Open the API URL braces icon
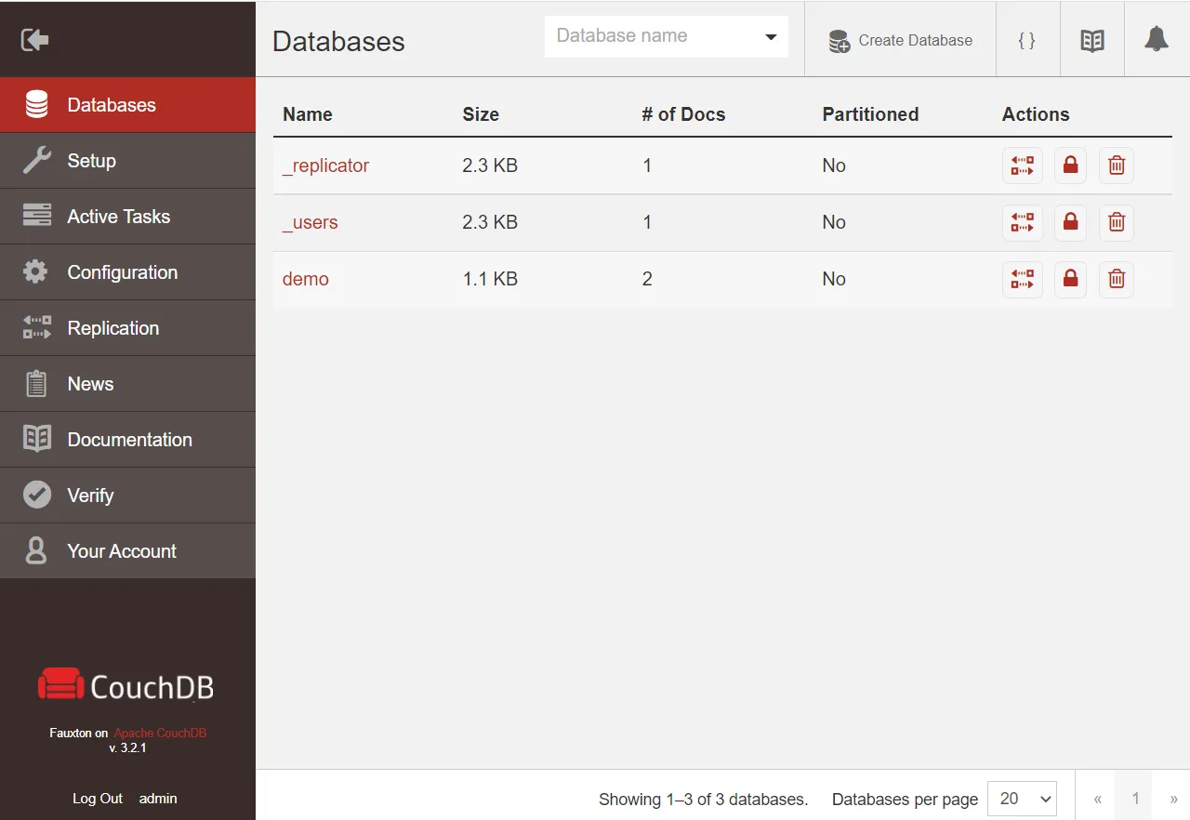This screenshot has height=820, width=1190. tap(1027, 40)
